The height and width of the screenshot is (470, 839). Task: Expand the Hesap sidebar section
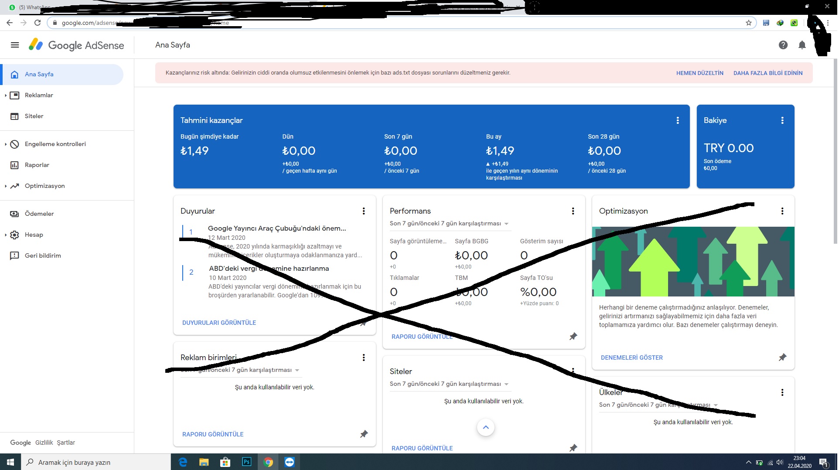(6, 235)
